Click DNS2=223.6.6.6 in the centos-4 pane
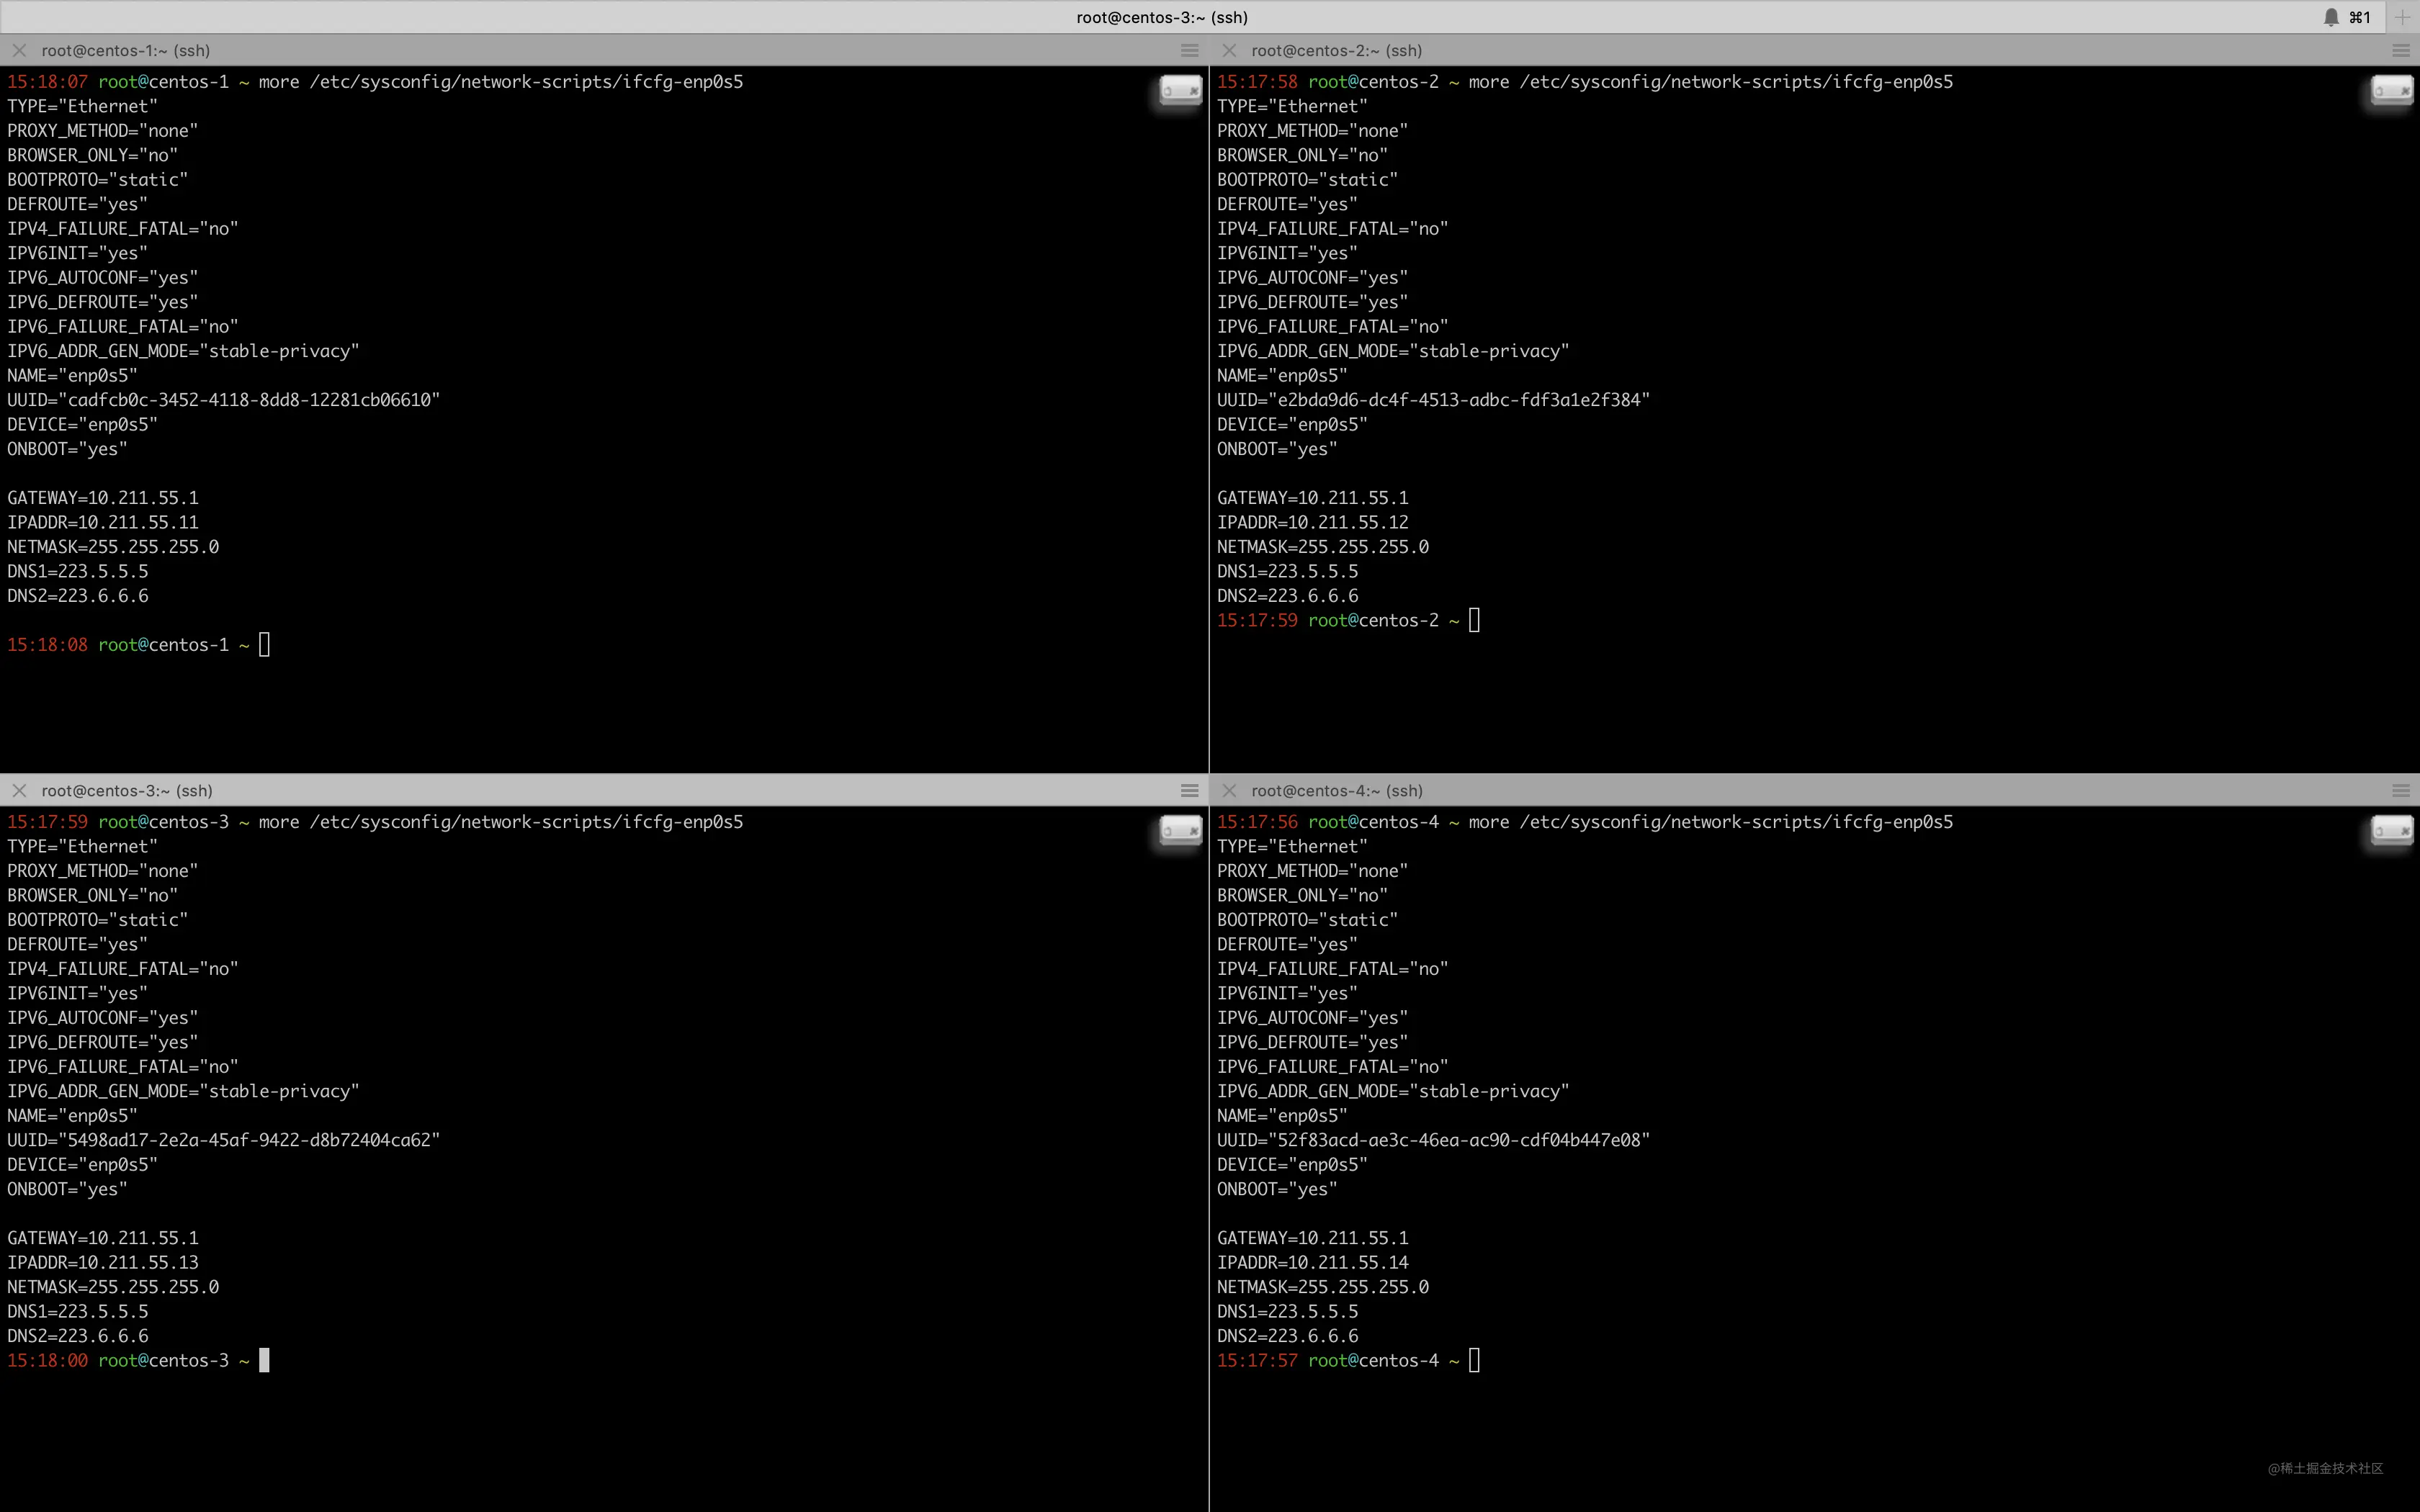The width and height of the screenshot is (2420, 1512). point(1288,1336)
